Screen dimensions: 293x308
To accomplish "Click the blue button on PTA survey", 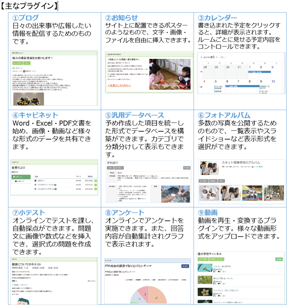I will [x=185, y=266].
